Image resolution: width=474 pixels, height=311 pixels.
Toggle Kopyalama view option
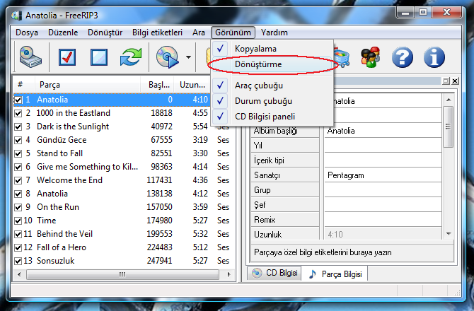tap(272, 49)
